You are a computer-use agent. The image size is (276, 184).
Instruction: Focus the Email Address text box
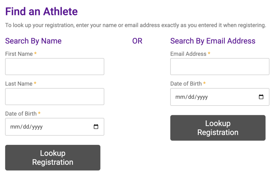[220, 67]
